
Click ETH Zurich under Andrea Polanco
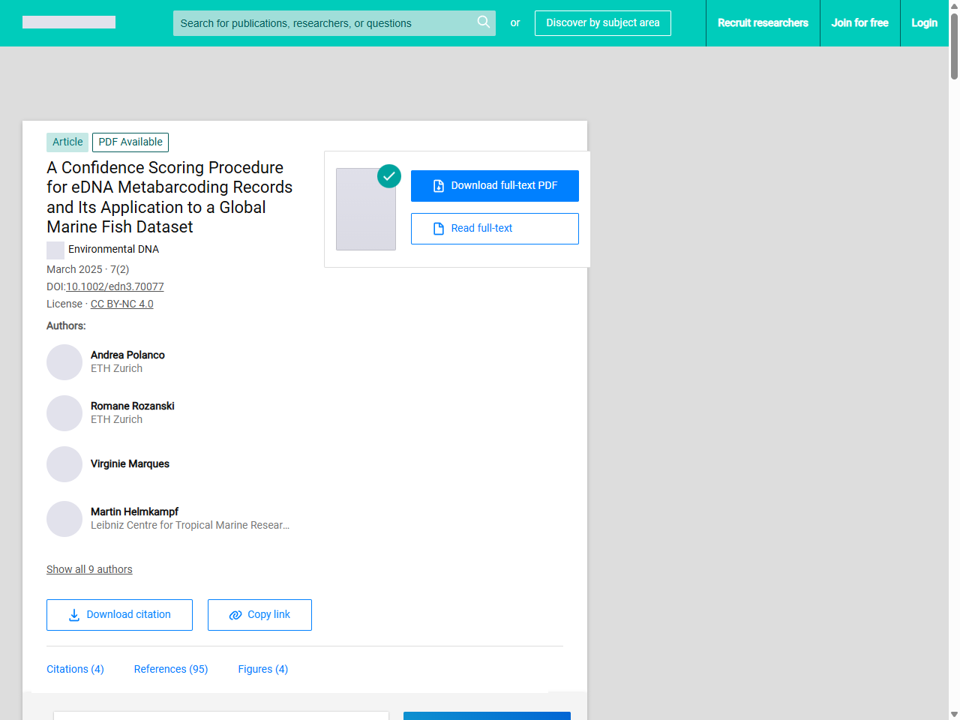116,368
